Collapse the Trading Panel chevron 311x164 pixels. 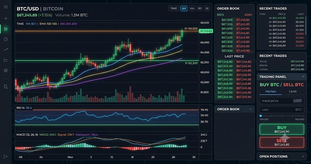303,77
